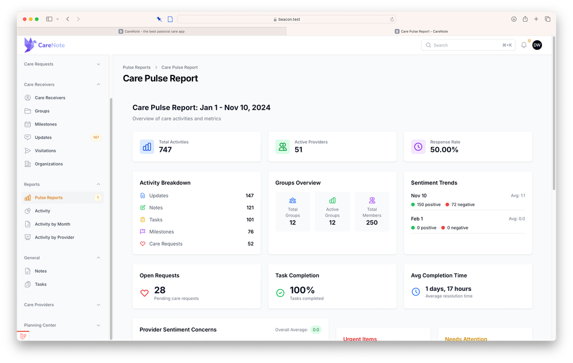Open the Safari share sheet icon
Screen dimensions: 573x363
pyautogui.click(x=525, y=19)
